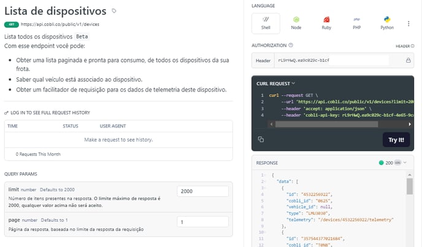The height and width of the screenshot is (247, 422).
Task: Click LOG IN TO SEE FULL REQUEST HISTORY
Action: (x=50, y=113)
